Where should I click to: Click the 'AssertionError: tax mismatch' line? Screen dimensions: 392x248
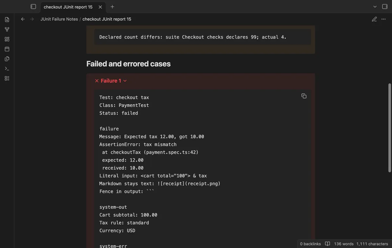[x=138, y=145]
